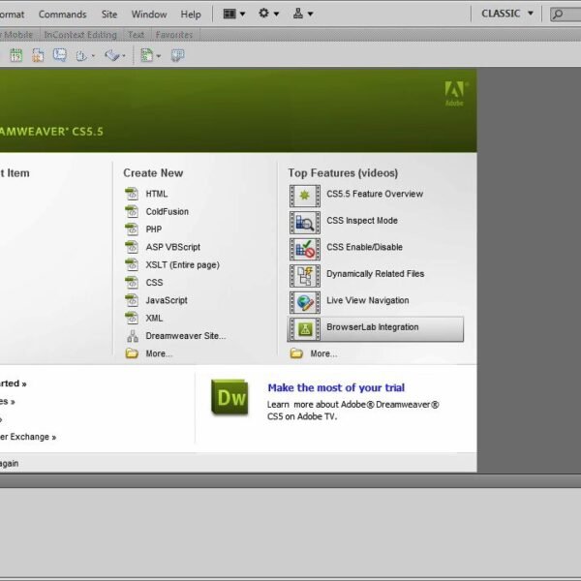Click the Make the most of your trial link
Image resolution: width=581 pixels, height=581 pixels.
click(336, 387)
